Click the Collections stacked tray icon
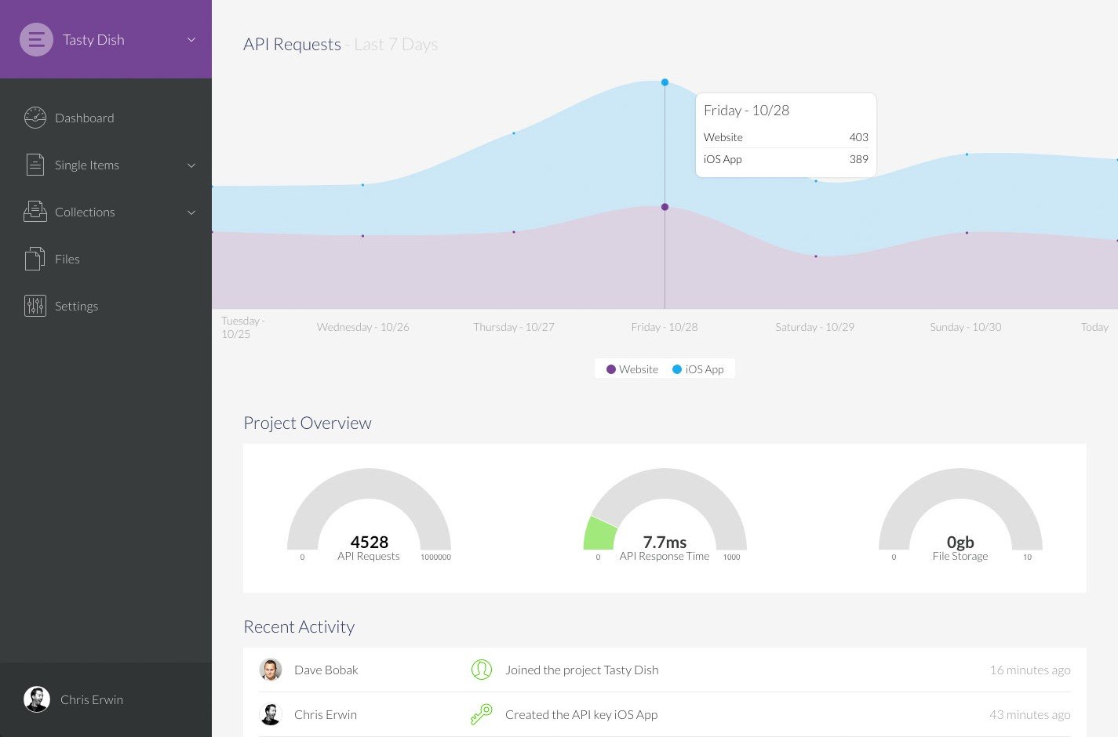Viewport: 1118px width, 737px height. point(35,212)
